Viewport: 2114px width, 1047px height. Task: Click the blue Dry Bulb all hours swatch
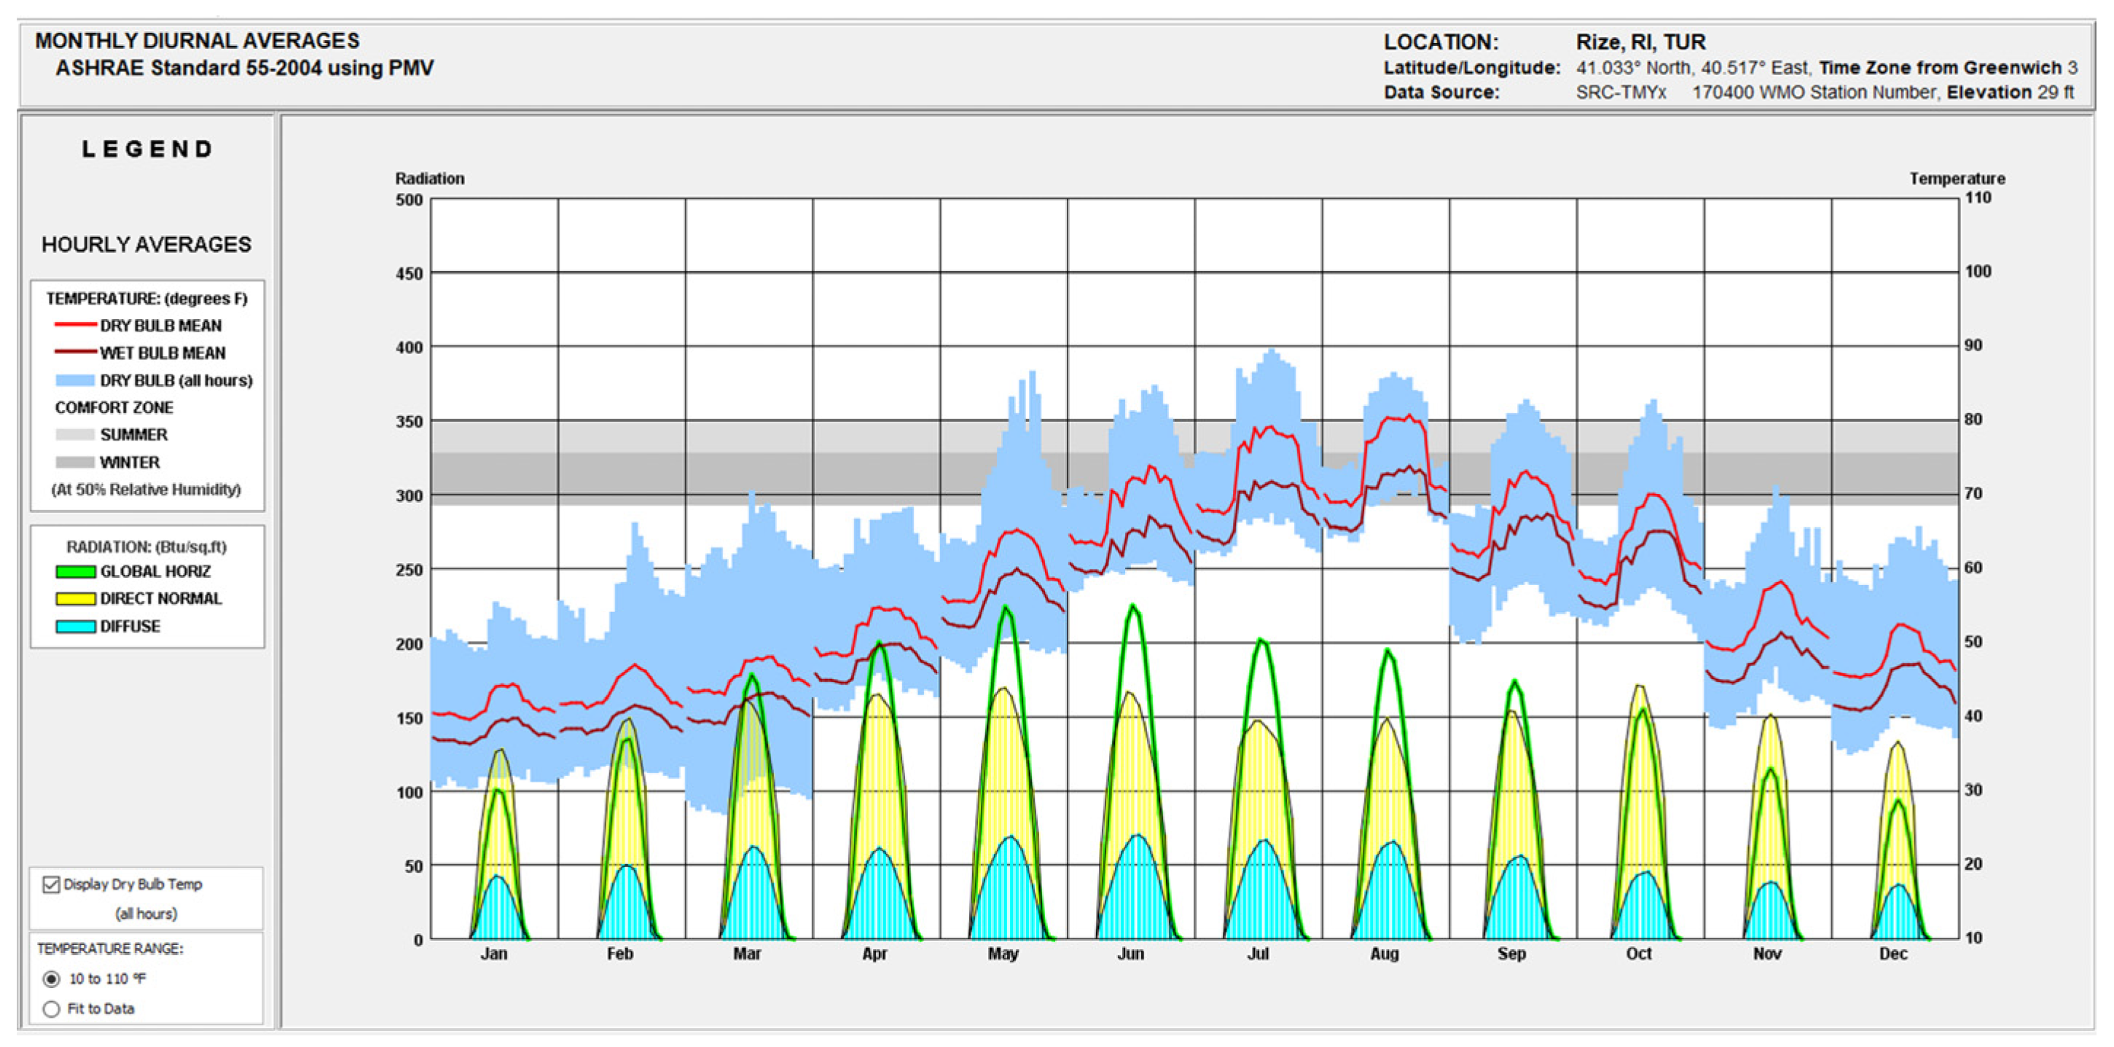(x=76, y=381)
